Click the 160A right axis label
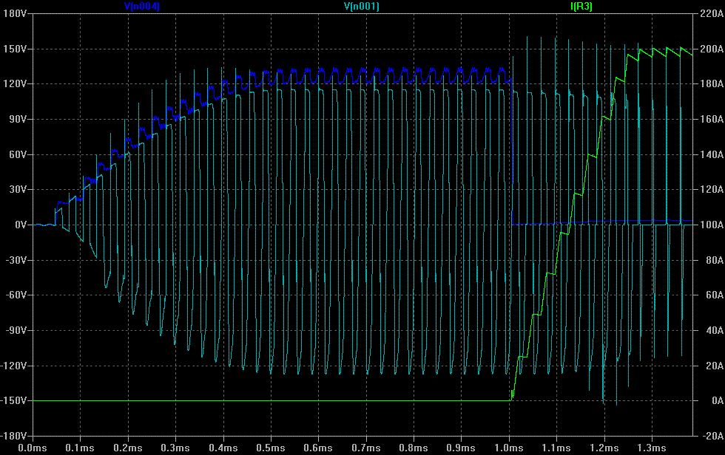725x455 pixels. tap(712, 119)
